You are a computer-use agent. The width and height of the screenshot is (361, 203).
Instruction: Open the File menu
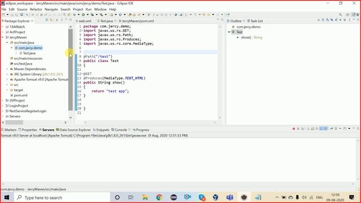pos(4,9)
